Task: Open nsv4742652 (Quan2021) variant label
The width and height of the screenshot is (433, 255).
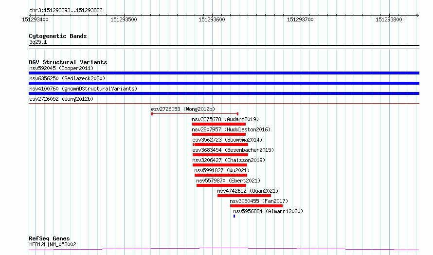Action: click(x=248, y=191)
